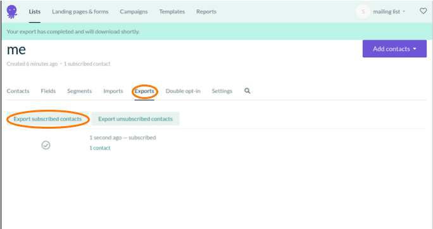Image resolution: width=433 pixels, height=229 pixels.
Task: Click the completed export checkmark icon
Action: pos(46,145)
